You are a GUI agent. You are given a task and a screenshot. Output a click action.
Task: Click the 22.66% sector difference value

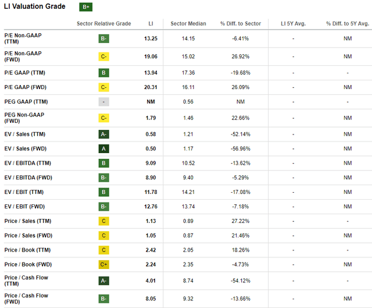[240, 118]
